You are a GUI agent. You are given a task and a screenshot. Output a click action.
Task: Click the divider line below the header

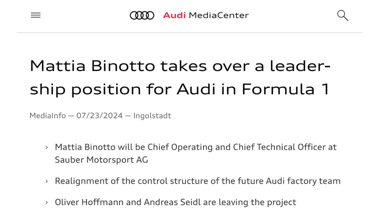pos(189,33)
